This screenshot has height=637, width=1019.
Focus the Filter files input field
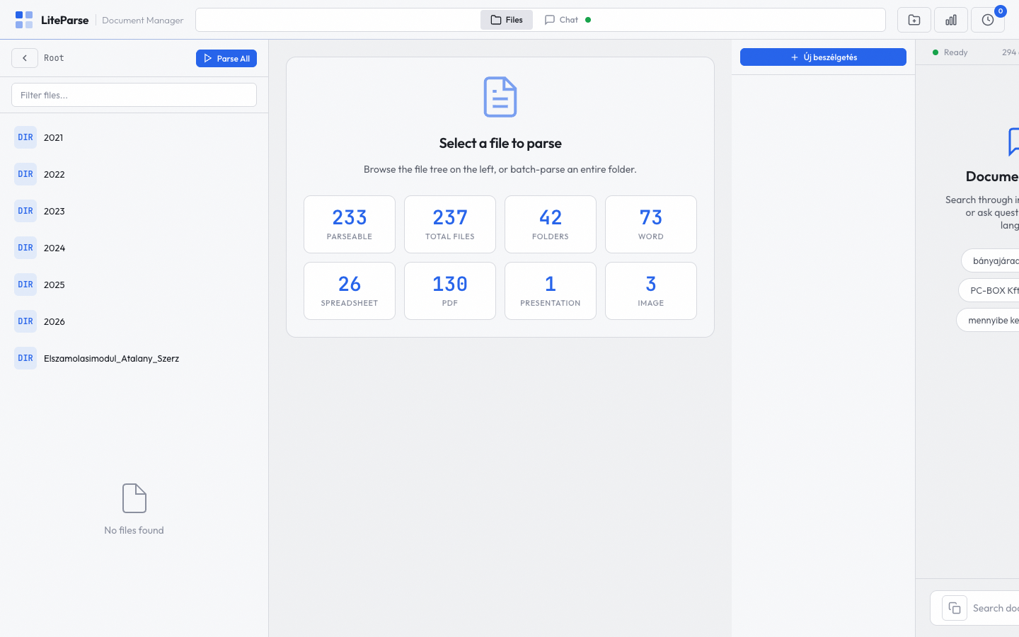point(134,95)
